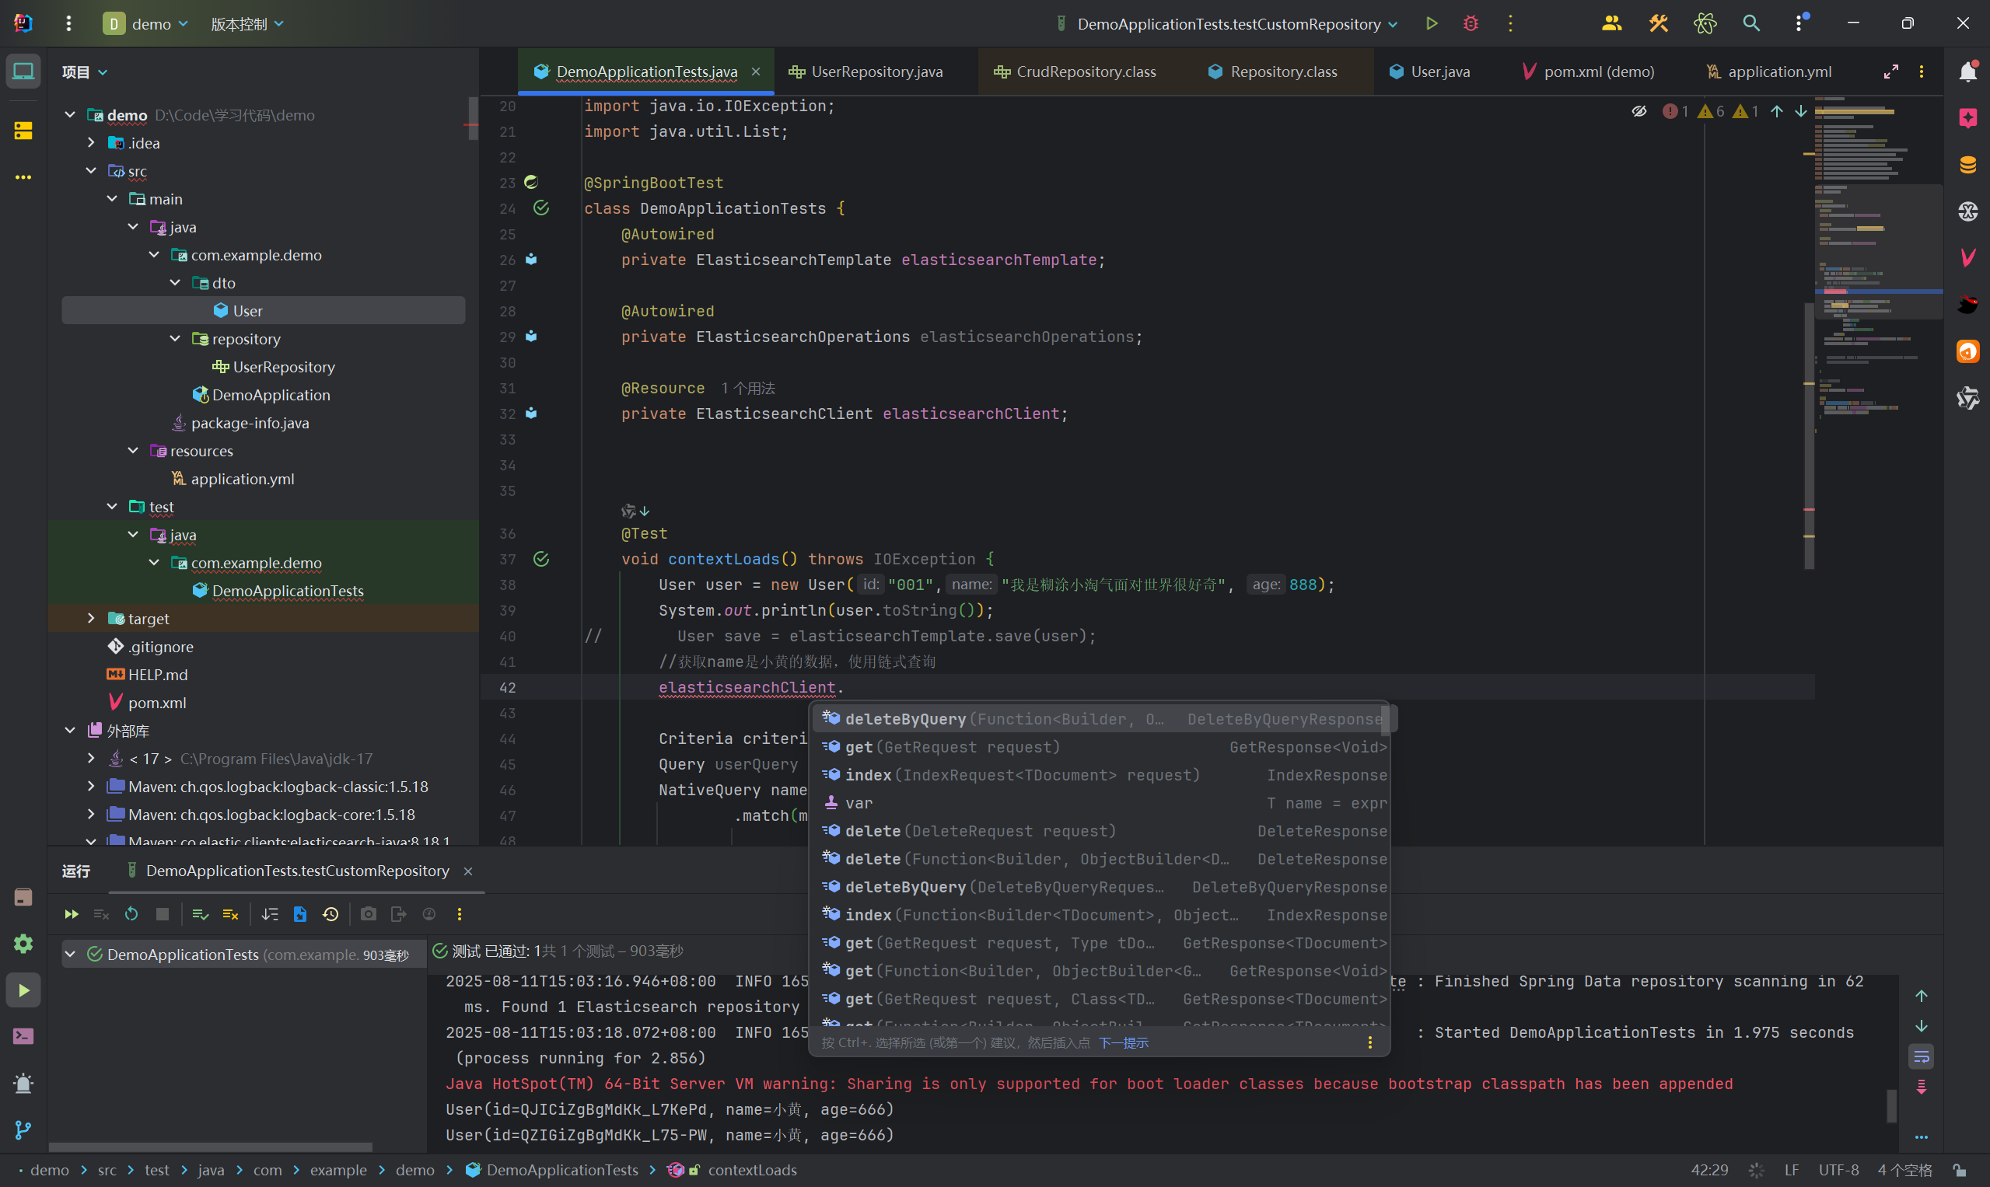Close the DemoApplicationTests.java tab
The width and height of the screenshot is (1990, 1187).
click(x=755, y=72)
